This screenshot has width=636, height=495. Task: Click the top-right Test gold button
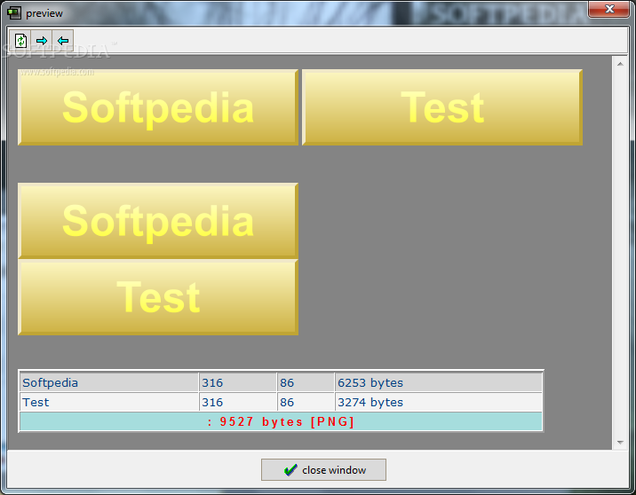[442, 107]
